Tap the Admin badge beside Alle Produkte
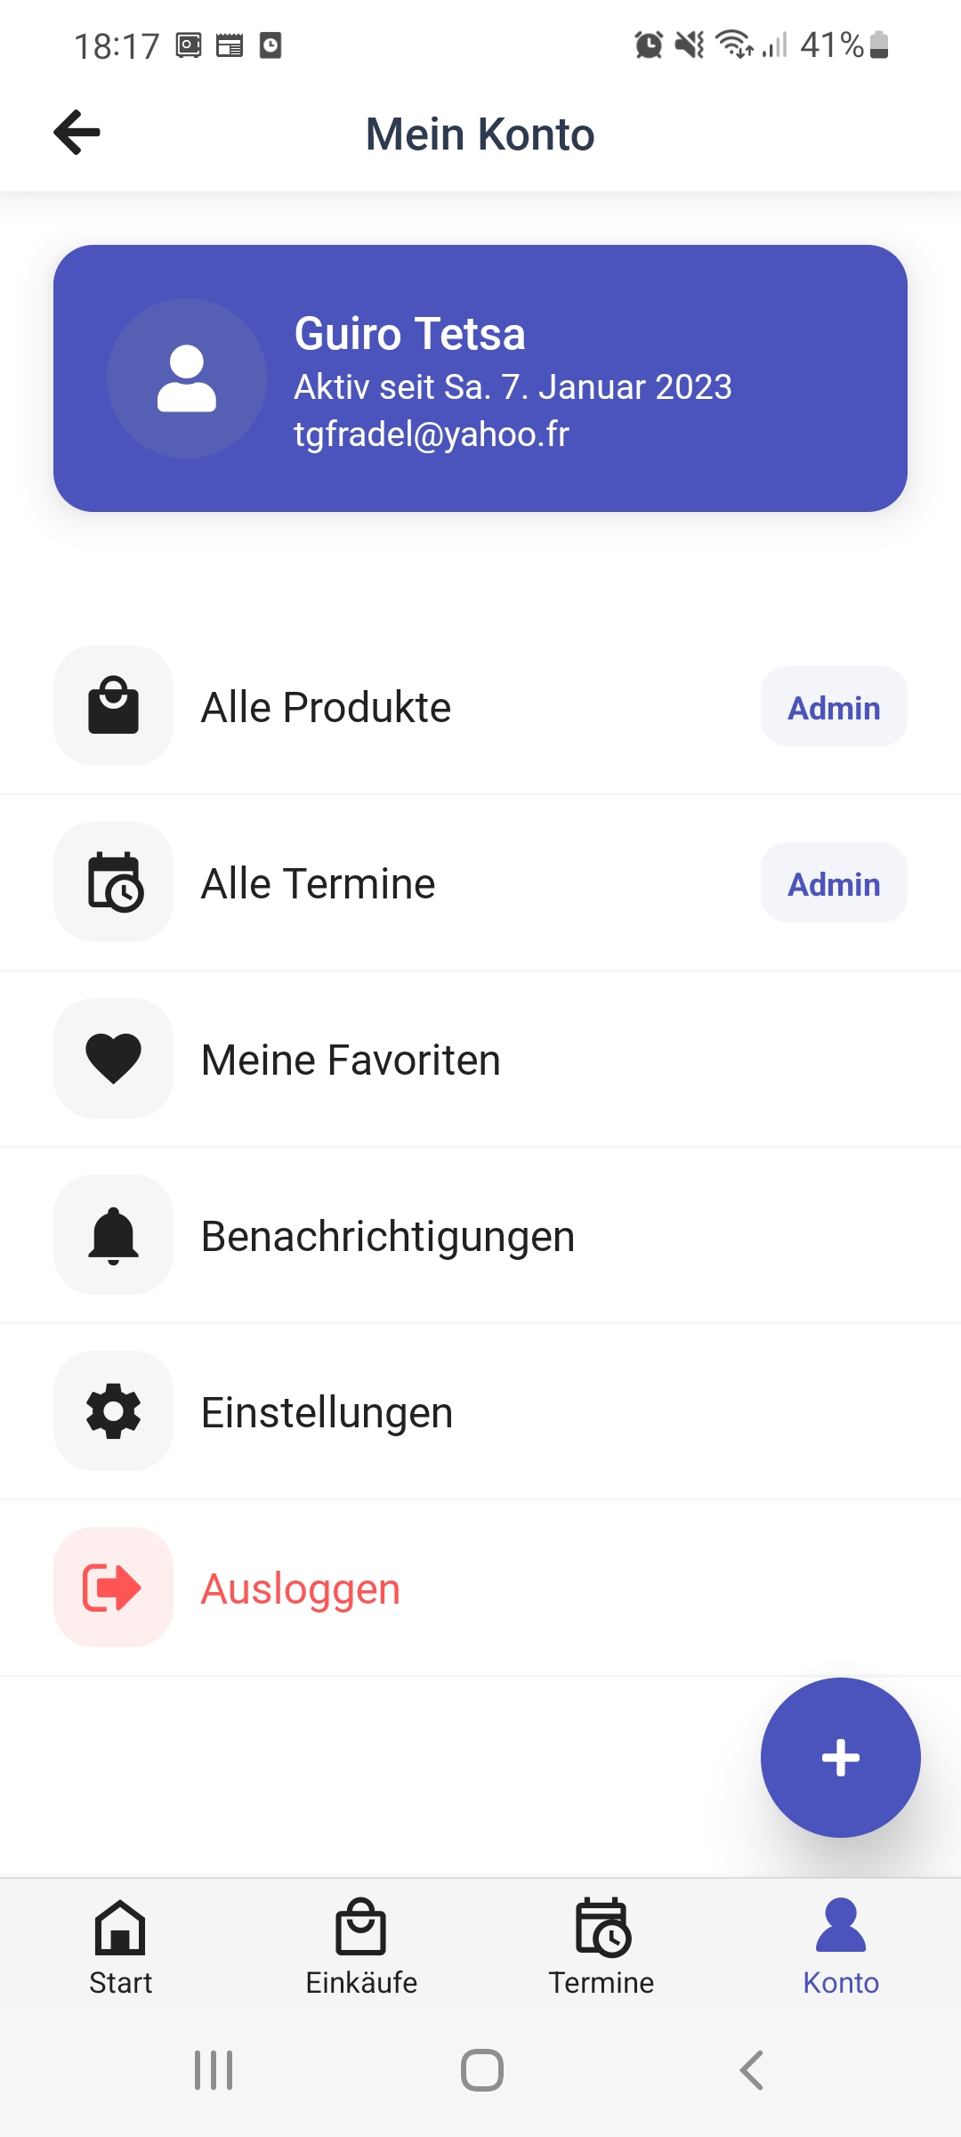961x2137 pixels. (x=834, y=707)
